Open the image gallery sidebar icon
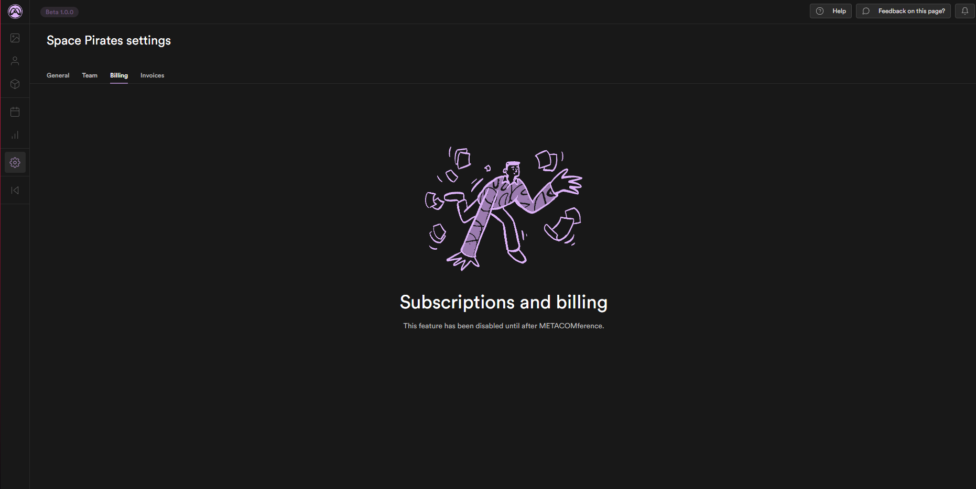The width and height of the screenshot is (976, 489). (x=15, y=38)
